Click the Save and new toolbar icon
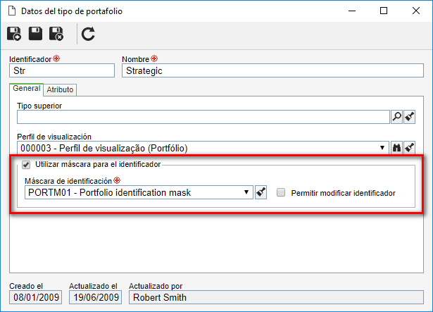This screenshot has width=433, height=312. 14,34
